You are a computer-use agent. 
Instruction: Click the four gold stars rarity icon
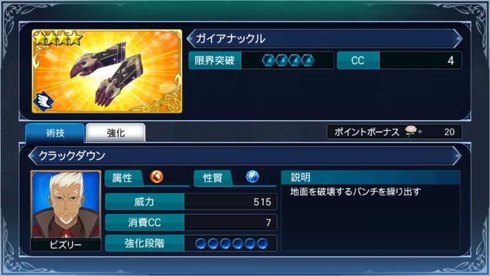pyautogui.click(x=58, y=38)
